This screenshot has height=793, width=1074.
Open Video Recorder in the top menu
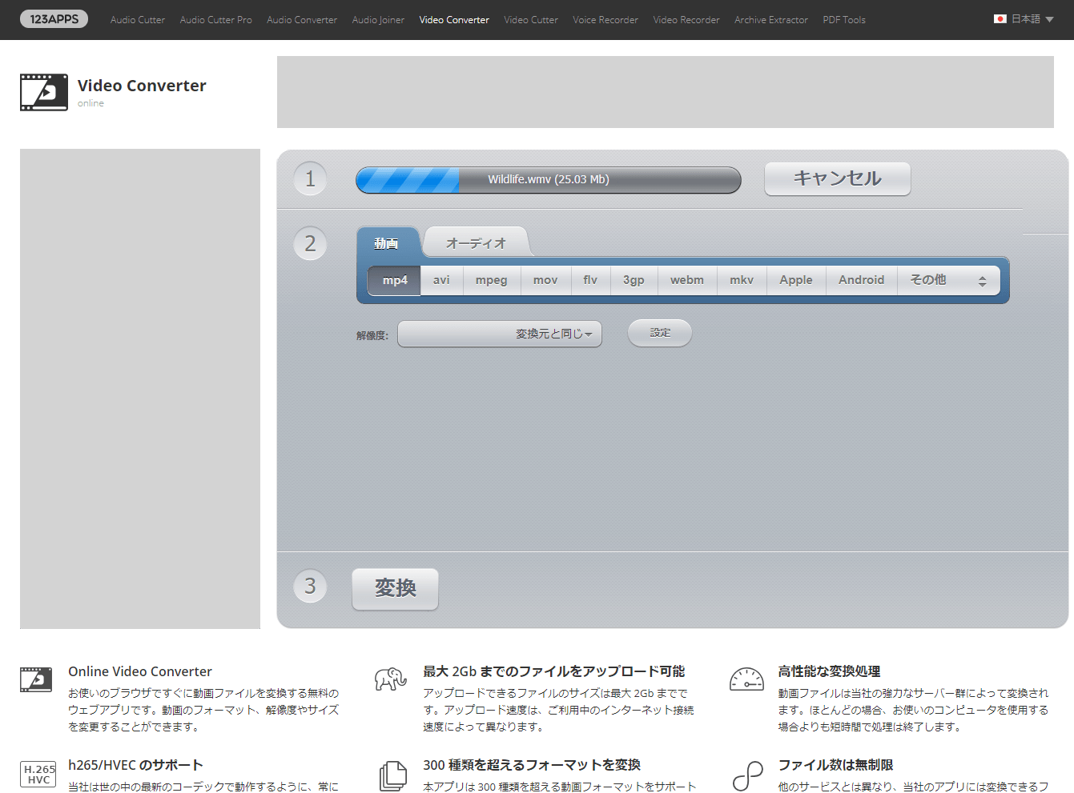point(686,20)
